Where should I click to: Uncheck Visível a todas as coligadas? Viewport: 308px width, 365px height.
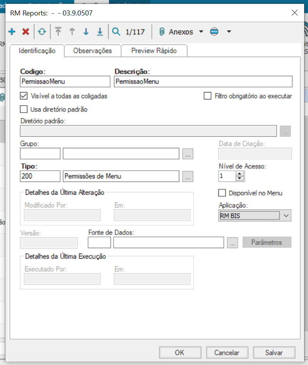pos(24,96)
